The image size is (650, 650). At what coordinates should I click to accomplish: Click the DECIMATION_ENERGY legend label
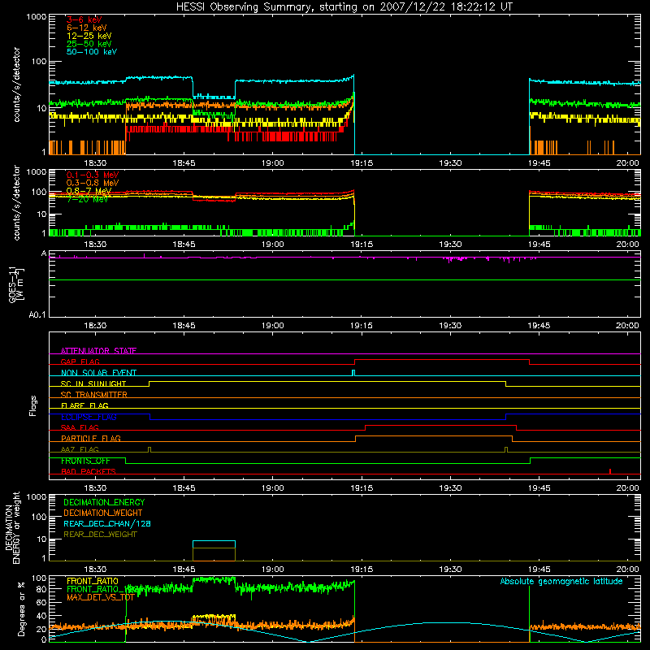click(x=104, y=502)
